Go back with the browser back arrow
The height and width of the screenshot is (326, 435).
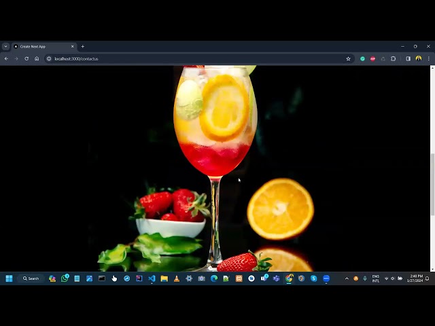point(6,59)
